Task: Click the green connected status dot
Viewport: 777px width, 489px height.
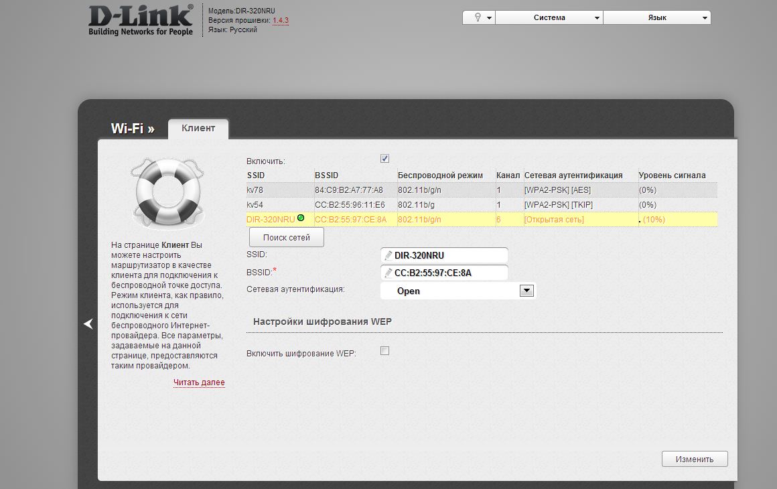Action: tap(301, 218)
